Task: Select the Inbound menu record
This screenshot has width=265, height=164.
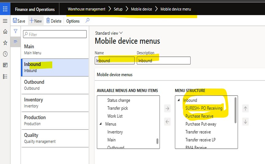Action: pyautogui.click(x=55, y=67)
